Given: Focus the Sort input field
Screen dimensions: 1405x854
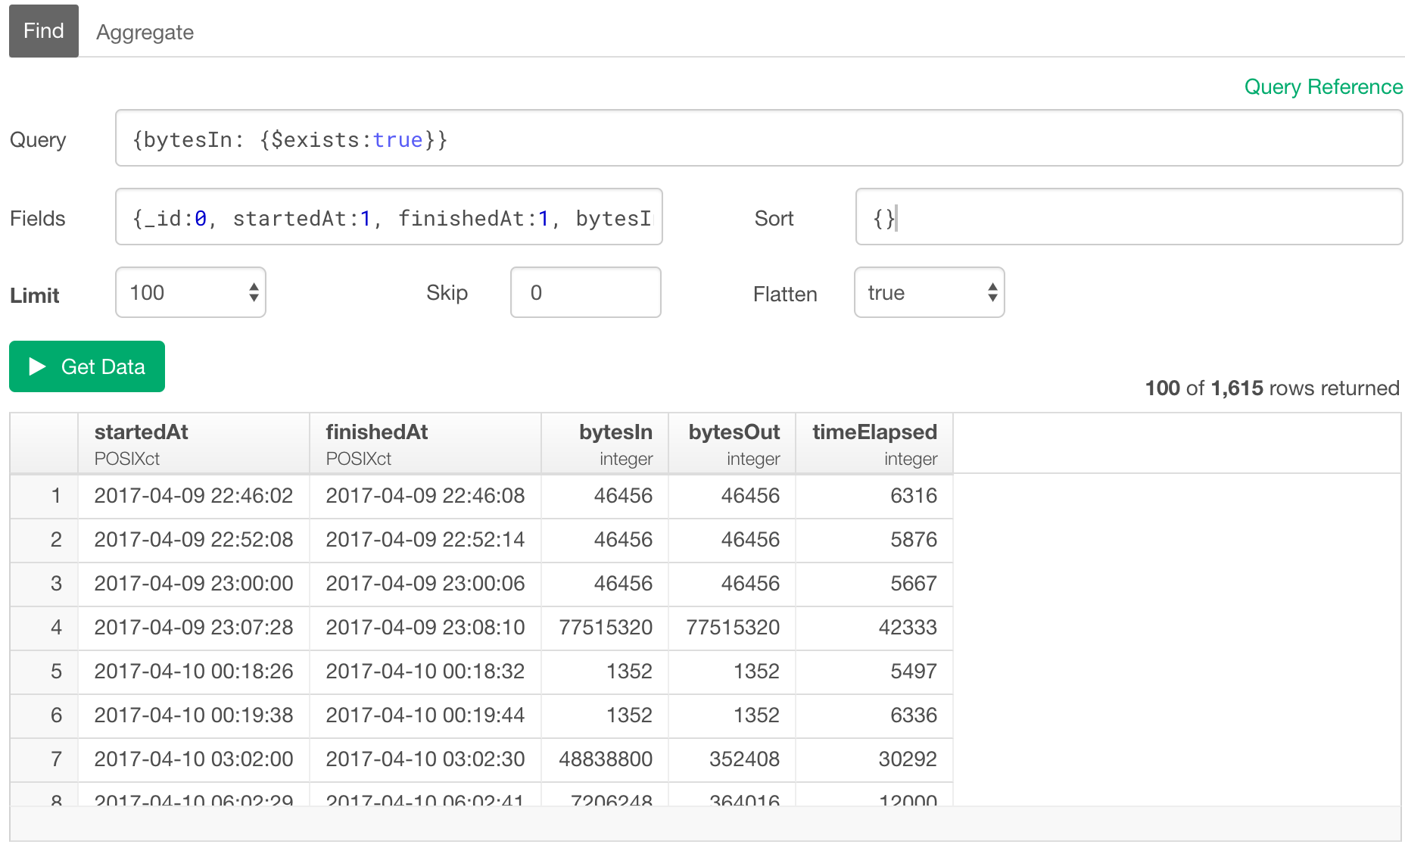Looking at the screenshot, I should 1129,217.
